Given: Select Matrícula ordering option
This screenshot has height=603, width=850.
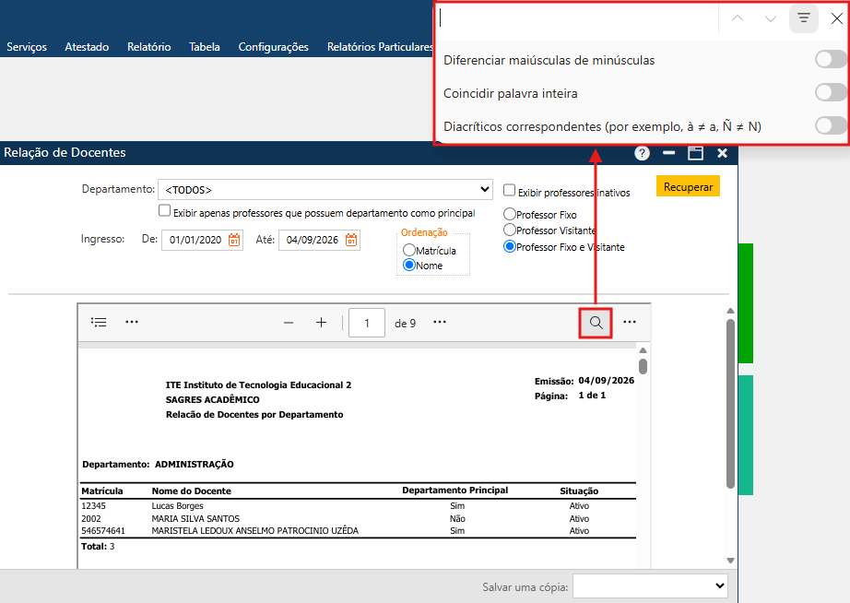Looking at the screenshot, I should [x=409, y=250].
